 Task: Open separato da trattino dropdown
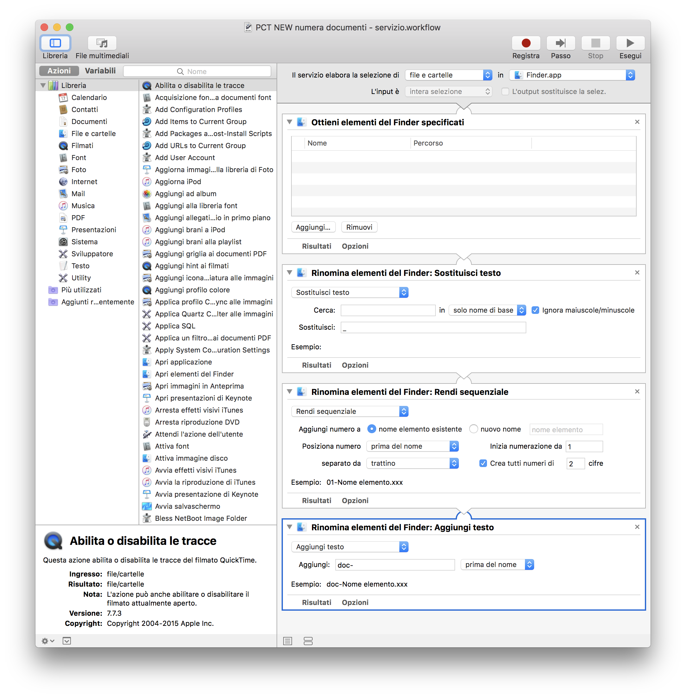pos(412,464)
